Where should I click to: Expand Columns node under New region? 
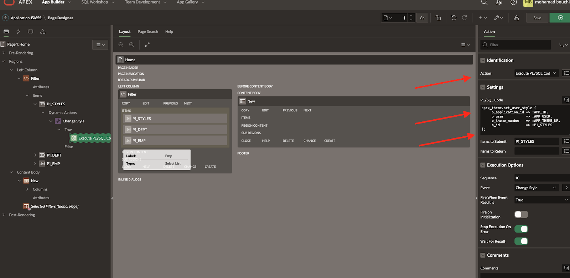coord(27,189)
